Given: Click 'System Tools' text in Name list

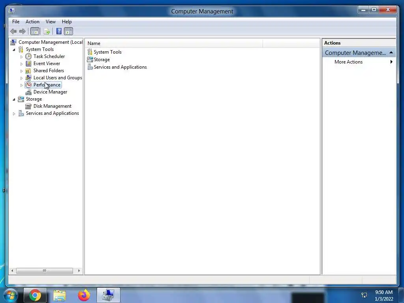Looking at the screenshot, I should (x=107, y=52).
